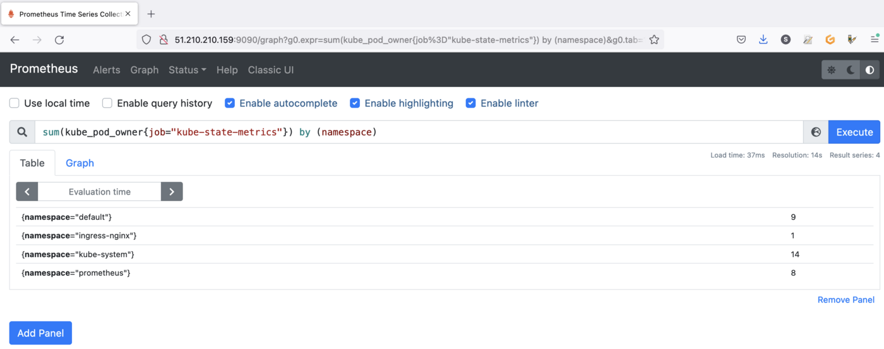The image size is (884, 349).
Task: Check Enable query history option
Action: point(107,103)
